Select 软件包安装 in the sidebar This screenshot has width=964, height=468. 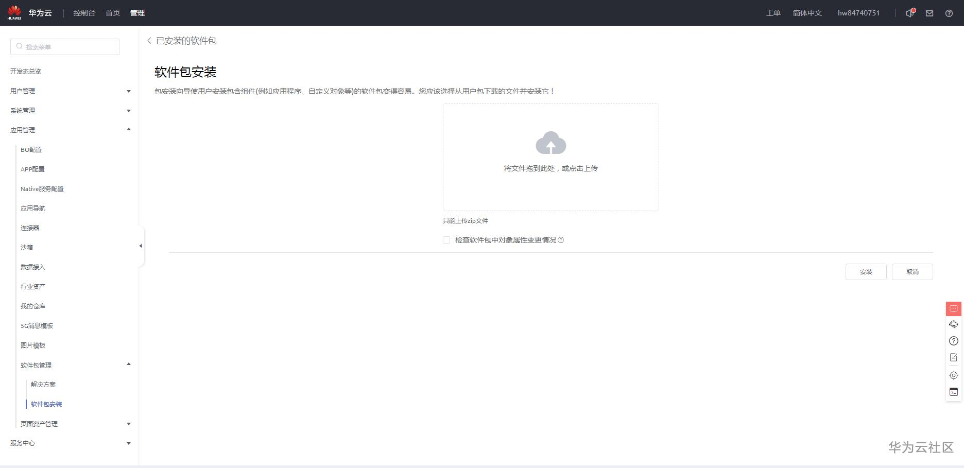coord(46,404)
